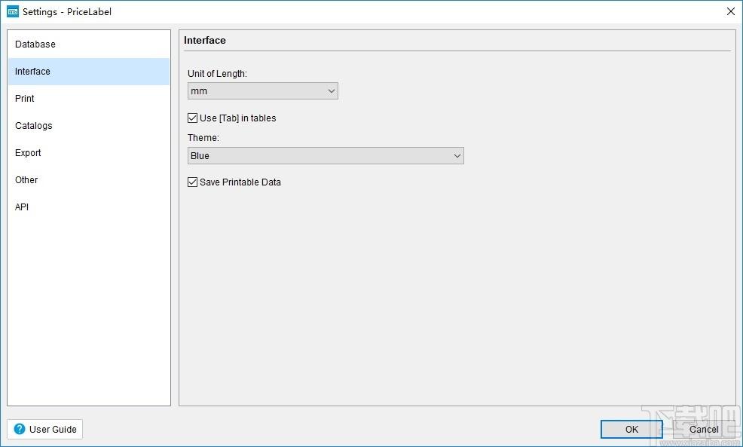Viewport: 743px width, 447px height.
Task: Click the Cancel button
Action: click(704, 430)
